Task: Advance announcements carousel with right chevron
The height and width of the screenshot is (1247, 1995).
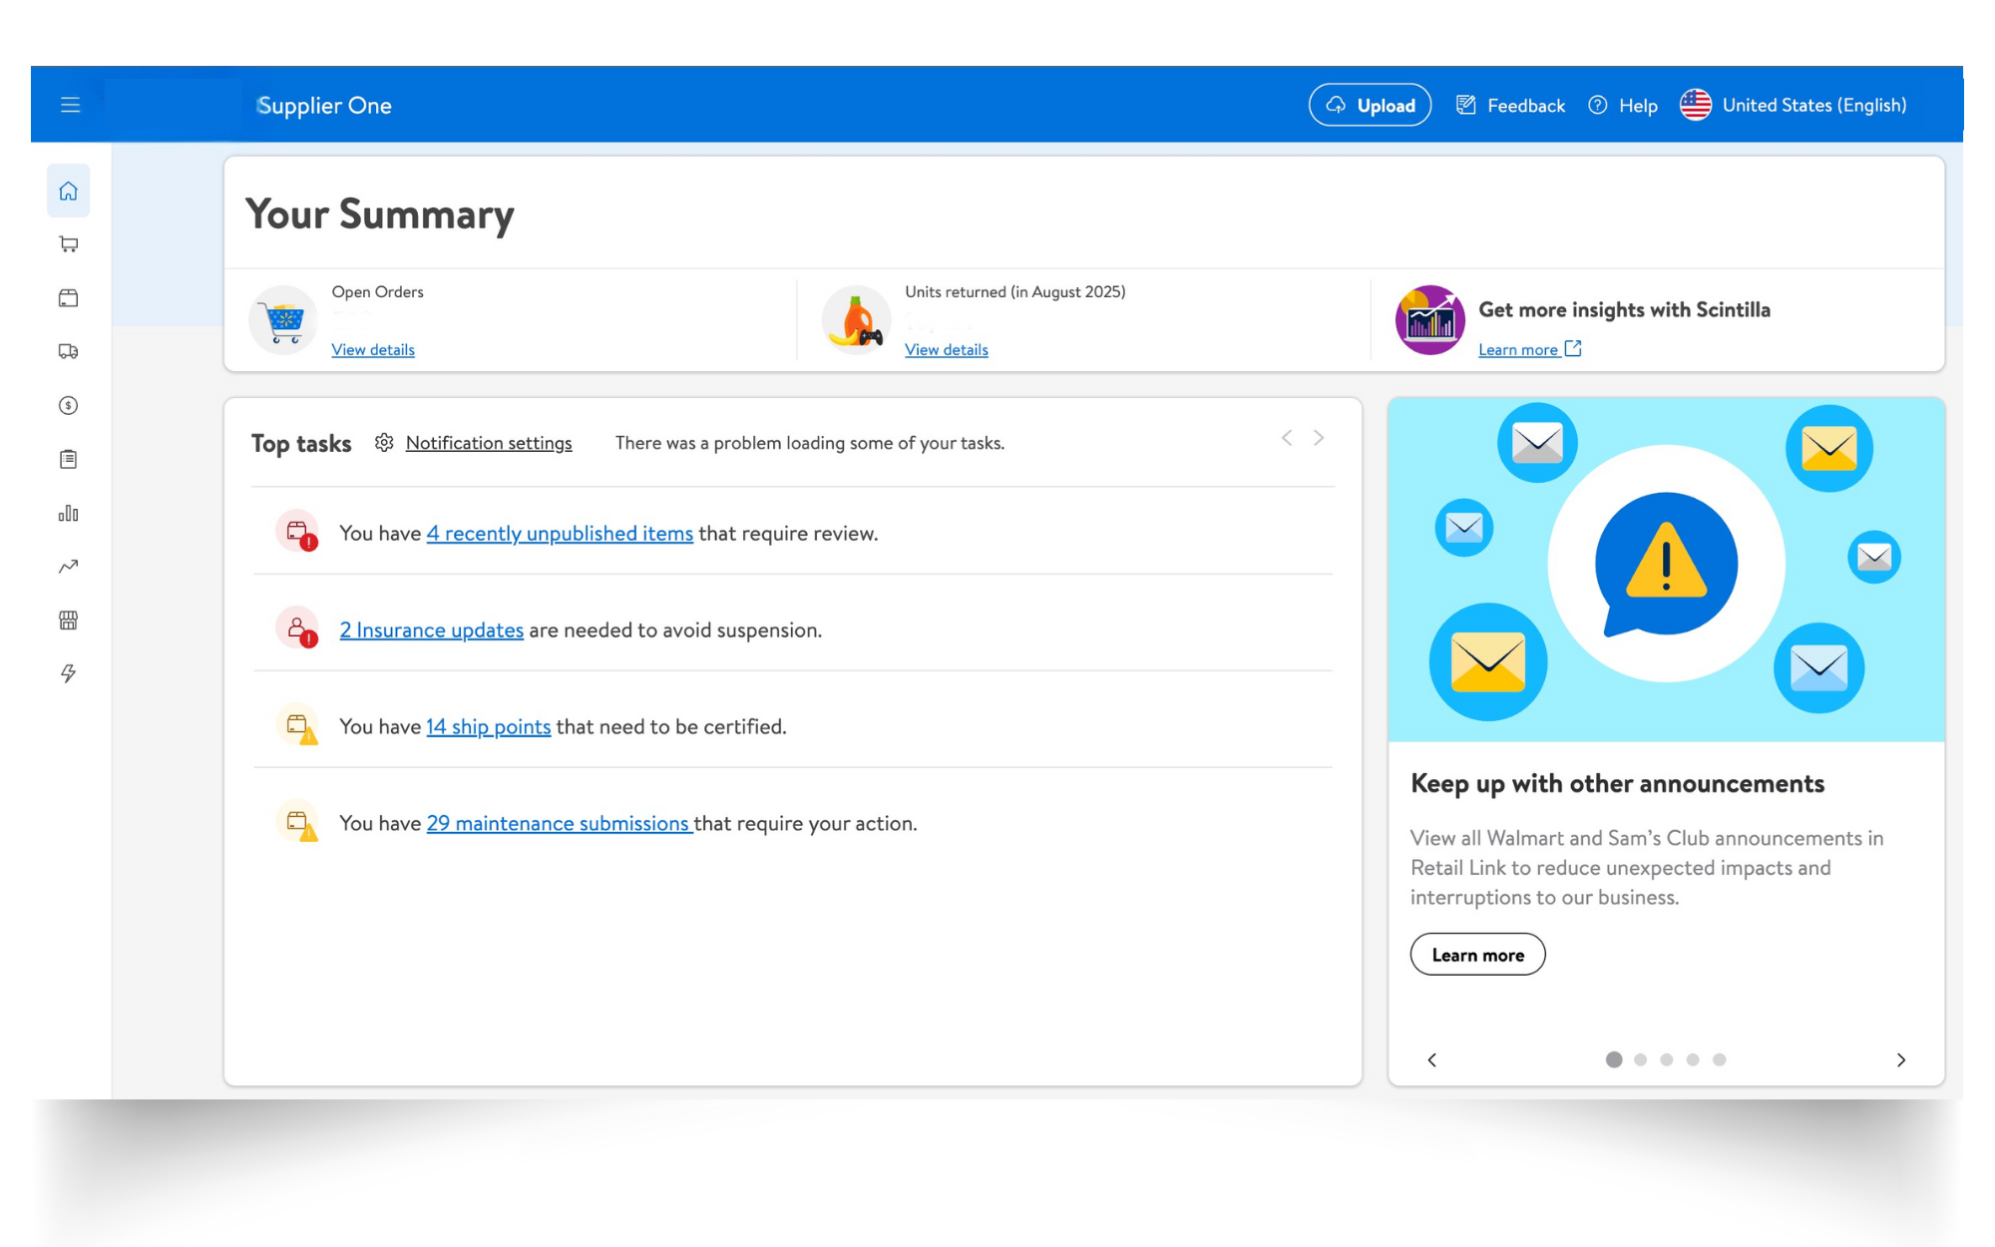Action: point(1900,1059)
